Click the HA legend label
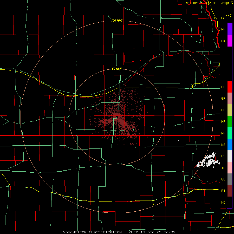 click(223, 87)
